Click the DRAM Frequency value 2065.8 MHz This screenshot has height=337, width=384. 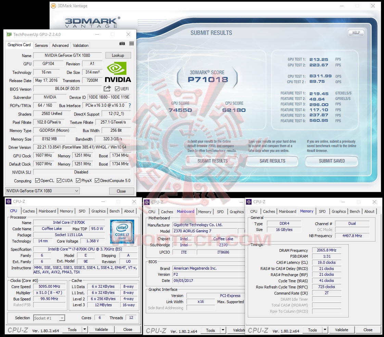point(327,250)
